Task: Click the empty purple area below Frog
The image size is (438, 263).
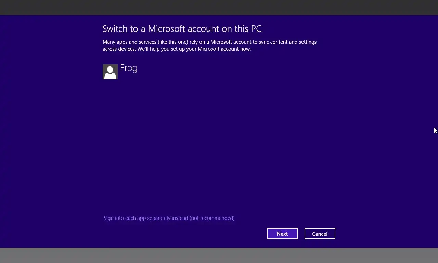Action: [x=219, y=144]
